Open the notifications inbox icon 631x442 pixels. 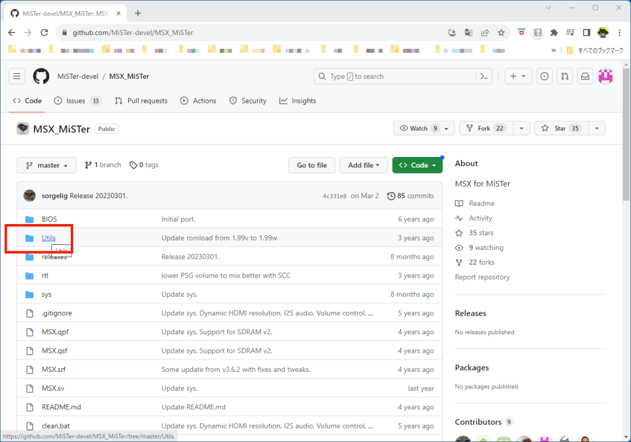pos(585,76)
